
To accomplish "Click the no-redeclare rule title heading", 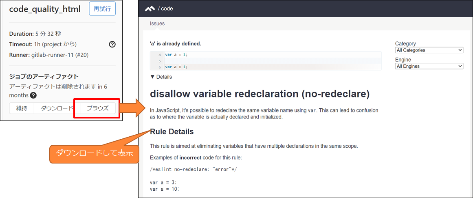I will 260,94.
